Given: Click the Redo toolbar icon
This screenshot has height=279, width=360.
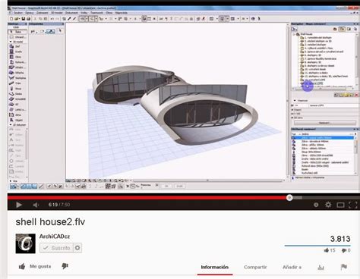Looking at the screenshot, I should [x=57, y=18].
